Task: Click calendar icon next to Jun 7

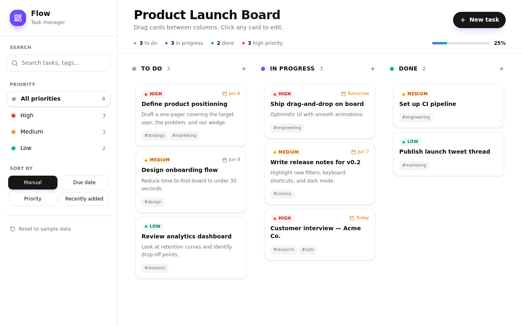Action: click(354, 152)
